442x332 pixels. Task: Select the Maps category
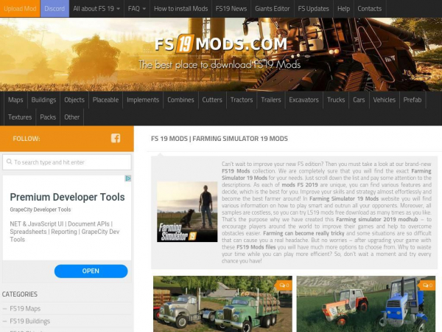pos(15,100)
